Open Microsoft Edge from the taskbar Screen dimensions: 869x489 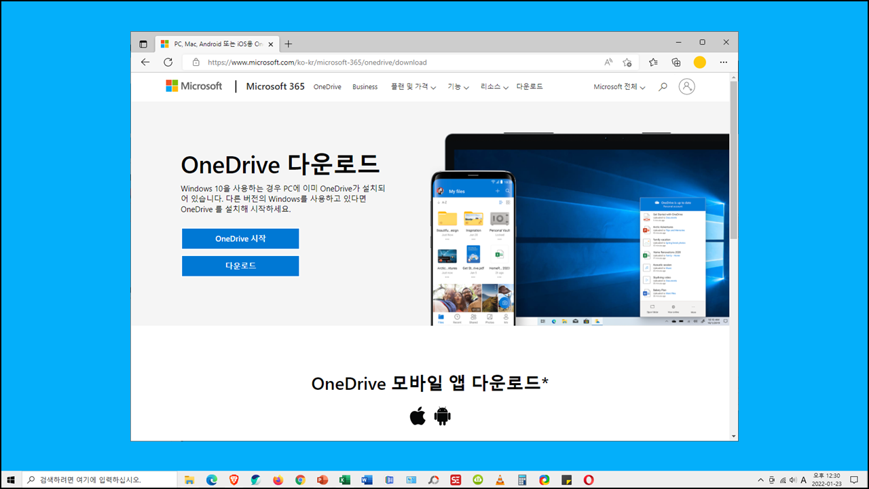(211, 479)
